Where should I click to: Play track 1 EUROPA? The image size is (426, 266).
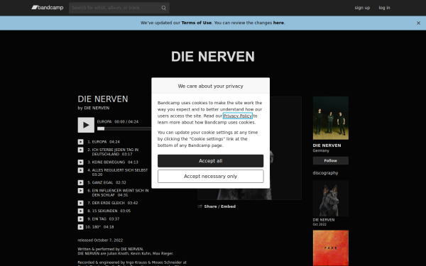point(80,142)
